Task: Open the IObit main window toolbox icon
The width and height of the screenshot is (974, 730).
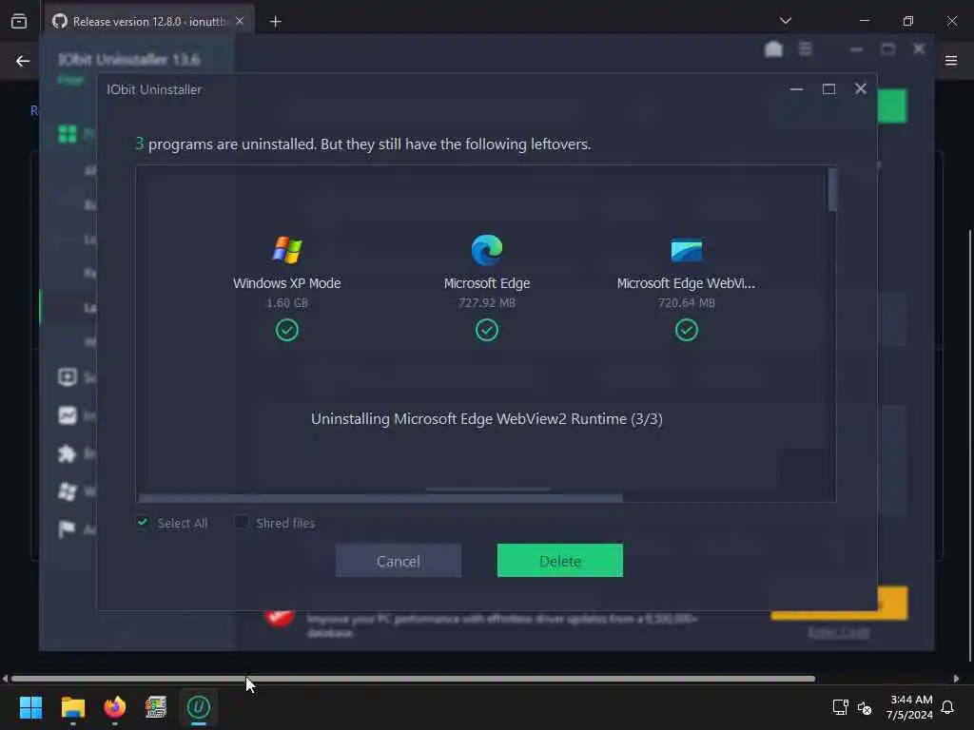Action: click(773, 49)
